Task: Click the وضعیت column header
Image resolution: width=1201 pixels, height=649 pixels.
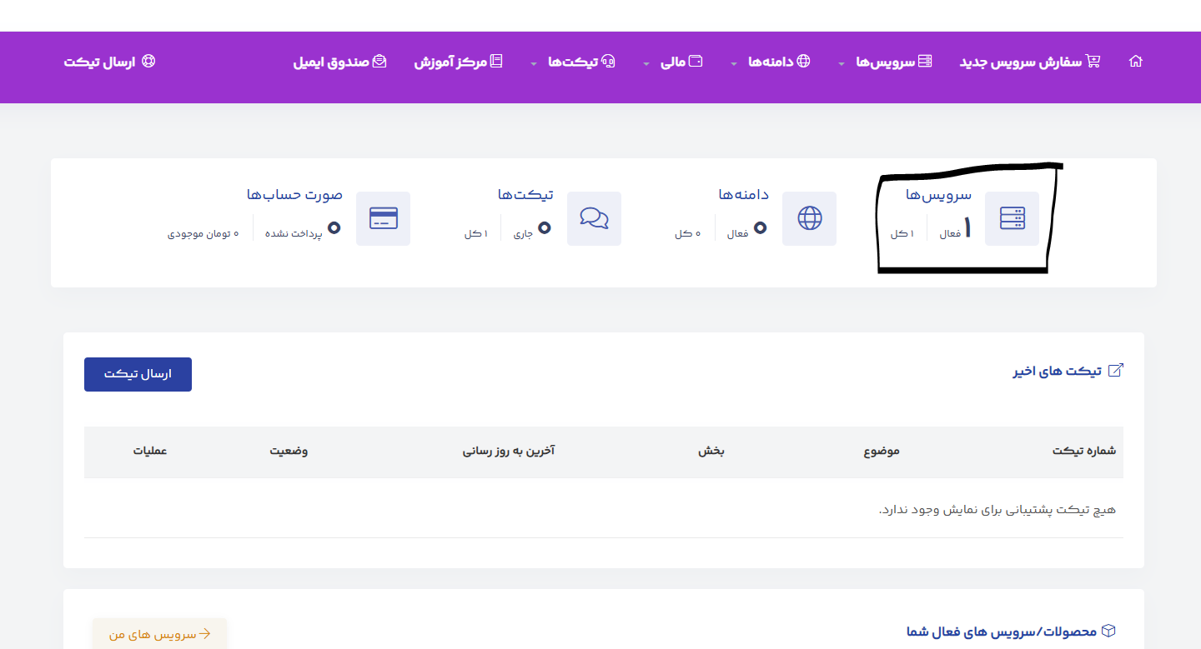Action: click(x=289, y=452)
